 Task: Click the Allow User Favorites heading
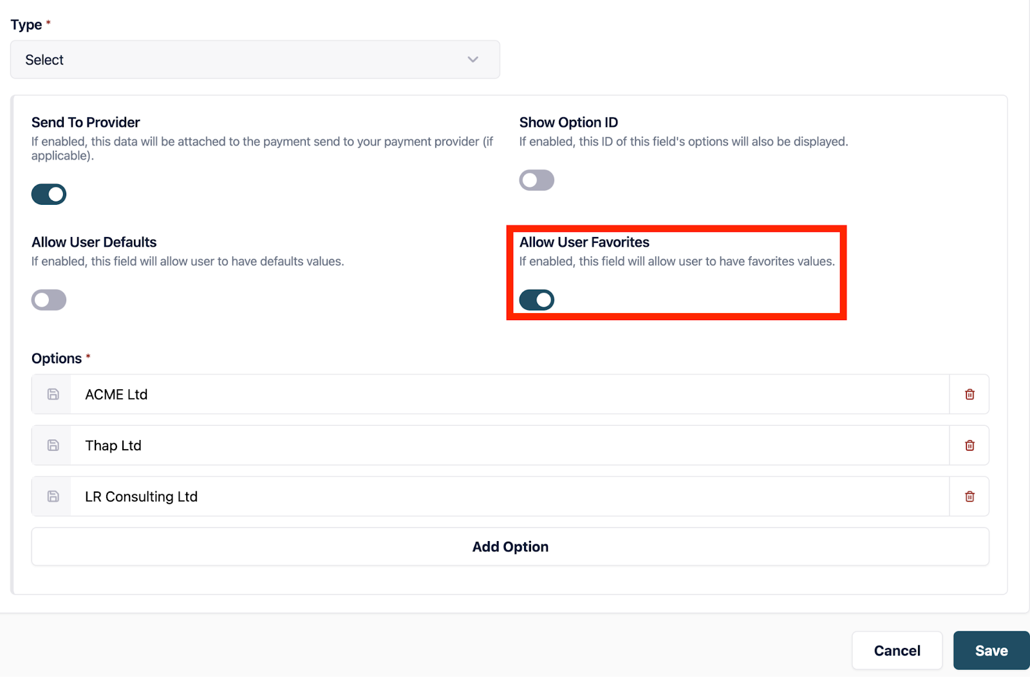click(x=584, y=242)
